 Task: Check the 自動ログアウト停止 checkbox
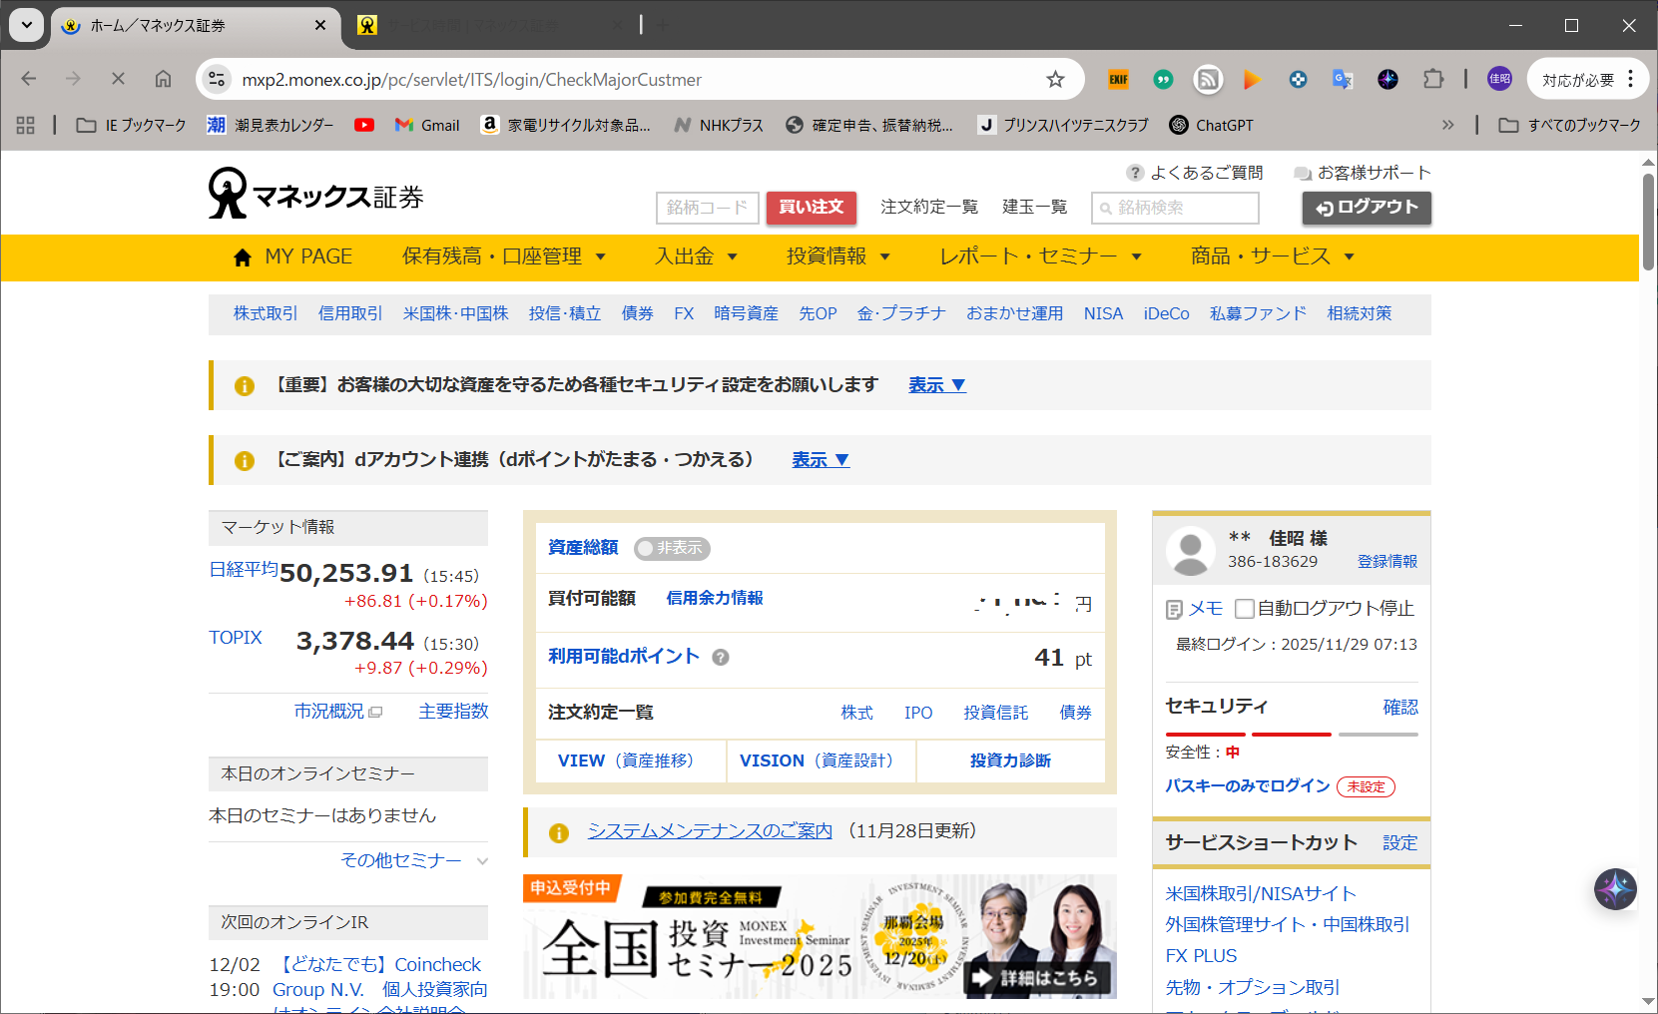click(1244, 609)
